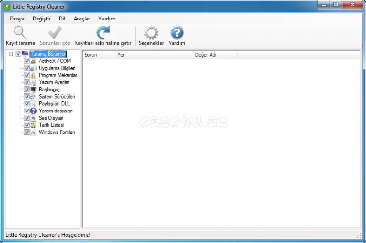Toggle the Windows Fontları checkbox
366x243 pixels.
point(27,132)
